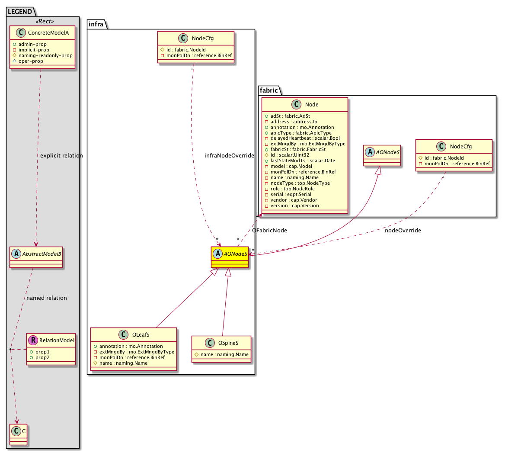Click the A icon in yellow-highlighted AONodeS
505x453 pixels.
pyautogui.click(x=217, y=254)
